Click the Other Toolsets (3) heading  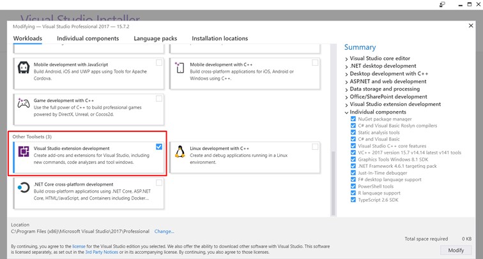pyautogui.click(x=32, y=137)
